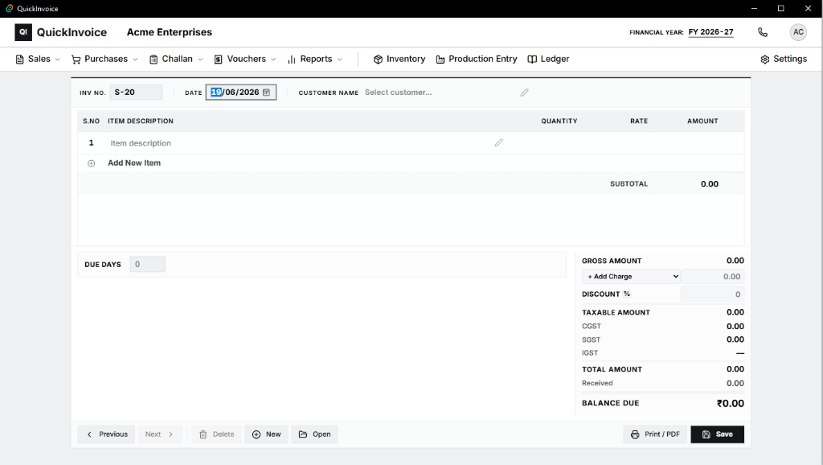Image resolution: width=823 pixels, height=465 pixels.
Task: Open the Challan menu
Action: [176, 60]
